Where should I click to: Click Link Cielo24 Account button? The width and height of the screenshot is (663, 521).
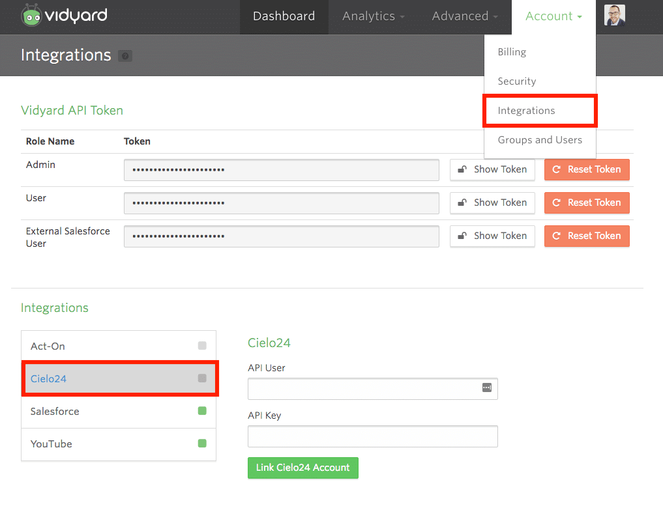[x=302, y=468]
